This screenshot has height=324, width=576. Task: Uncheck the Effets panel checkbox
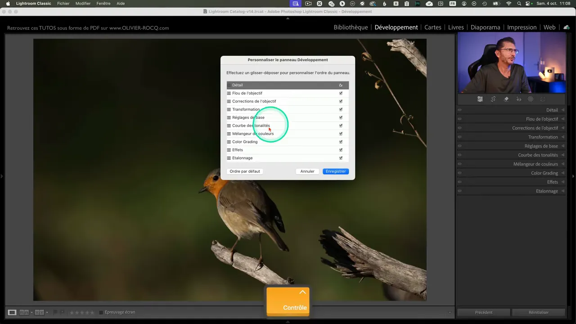point(341,150)
